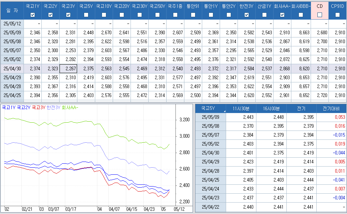Screen dimensions: 347x214
Task: Disable the 국고3Y series checkbox
Action: click(x=68, y=15)
